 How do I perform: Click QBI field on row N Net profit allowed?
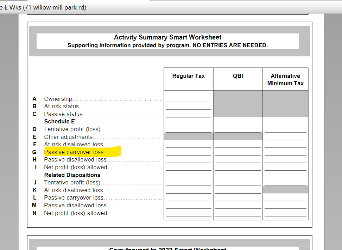click(238, 213)
